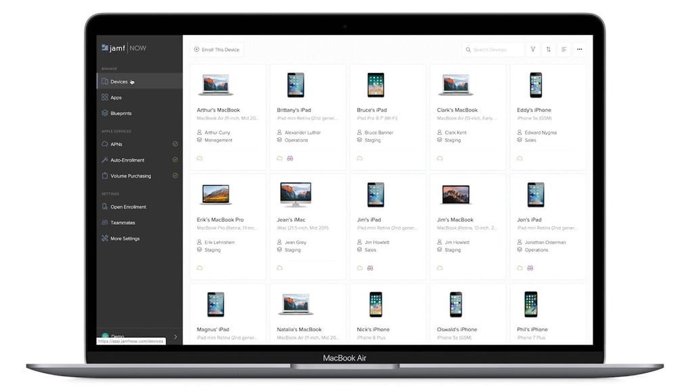Click APNs green status checkmark
The image size is (690, 387).
pyautogui.click(x=175, y=144)
